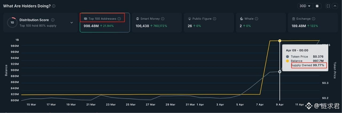Image resolution: width=342 pixels, height=113 pixels.
Task: Click the Smart Money face icon
Action: (137, 19)
